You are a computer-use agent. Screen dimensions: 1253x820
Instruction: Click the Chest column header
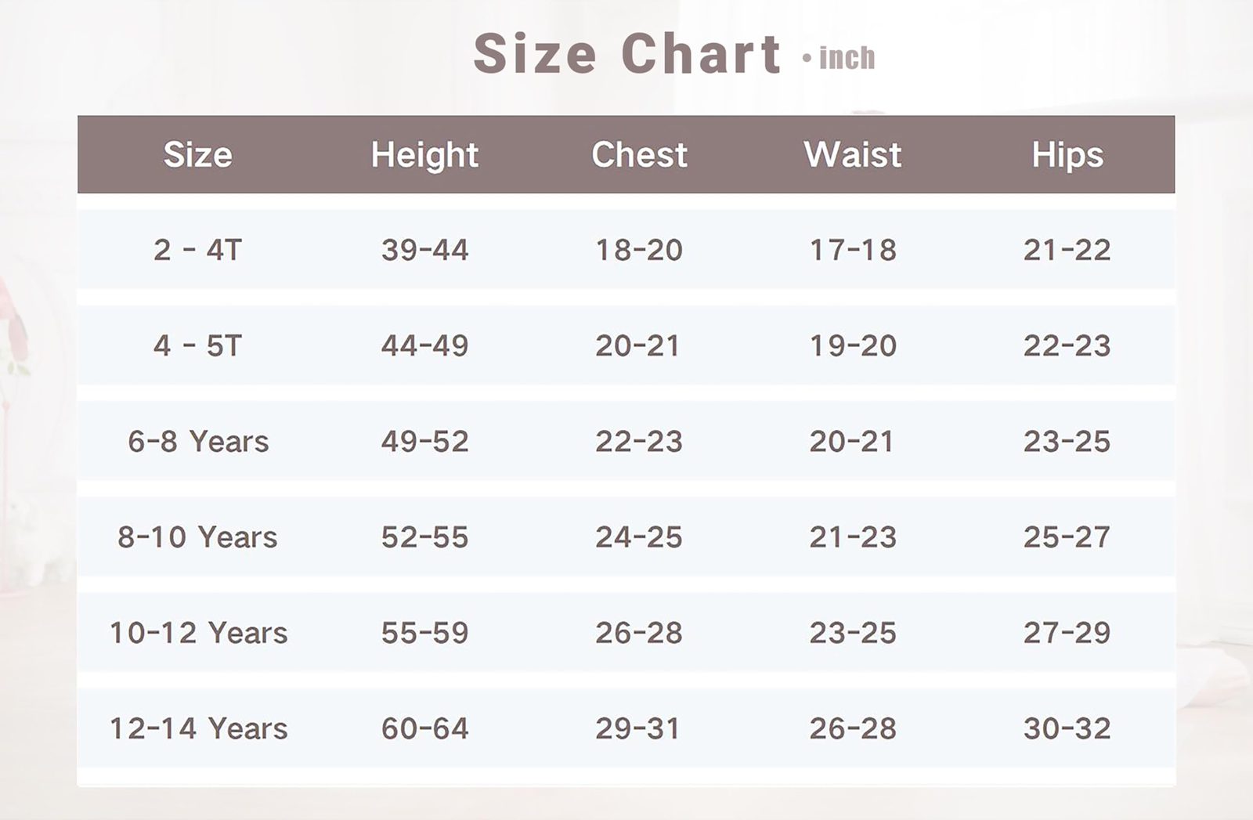click(x=639, y=154)
